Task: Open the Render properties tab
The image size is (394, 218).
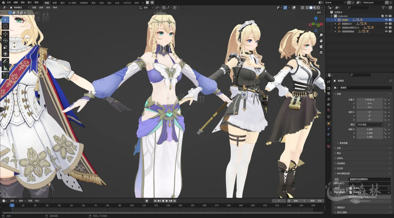Action: coord(329,88)
